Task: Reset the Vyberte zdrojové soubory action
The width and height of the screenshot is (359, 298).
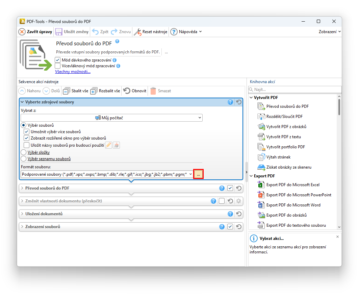Action: click(x=239, y=102)
